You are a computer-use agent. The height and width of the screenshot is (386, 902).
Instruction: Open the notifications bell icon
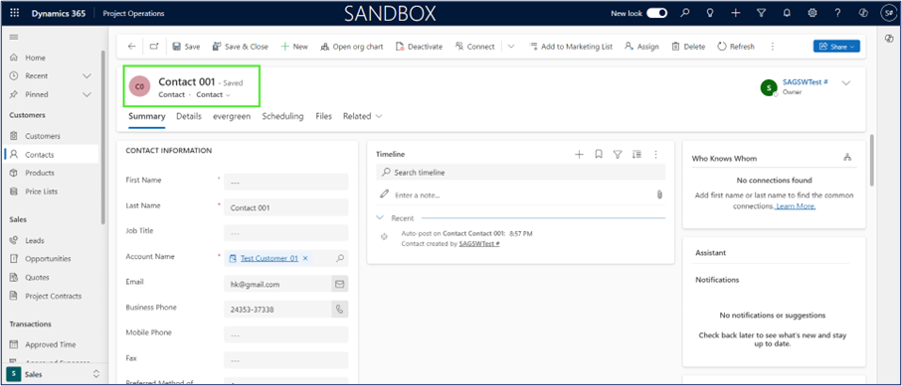click(x=787, y=13)
